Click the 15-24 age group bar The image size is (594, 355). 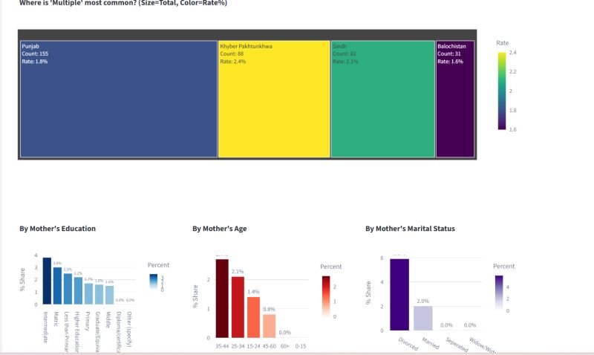253,317
